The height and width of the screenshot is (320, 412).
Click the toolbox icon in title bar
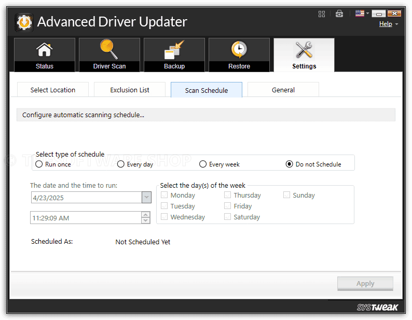coord(339,13)
